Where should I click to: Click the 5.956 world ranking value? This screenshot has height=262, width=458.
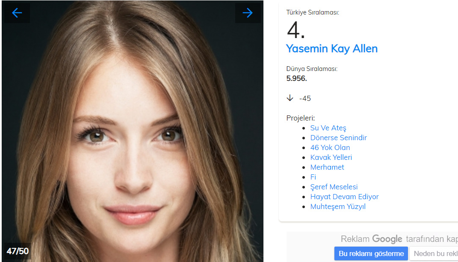point(296,78)
